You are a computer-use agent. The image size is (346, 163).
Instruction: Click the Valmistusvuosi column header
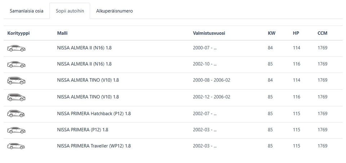point(209,33)
